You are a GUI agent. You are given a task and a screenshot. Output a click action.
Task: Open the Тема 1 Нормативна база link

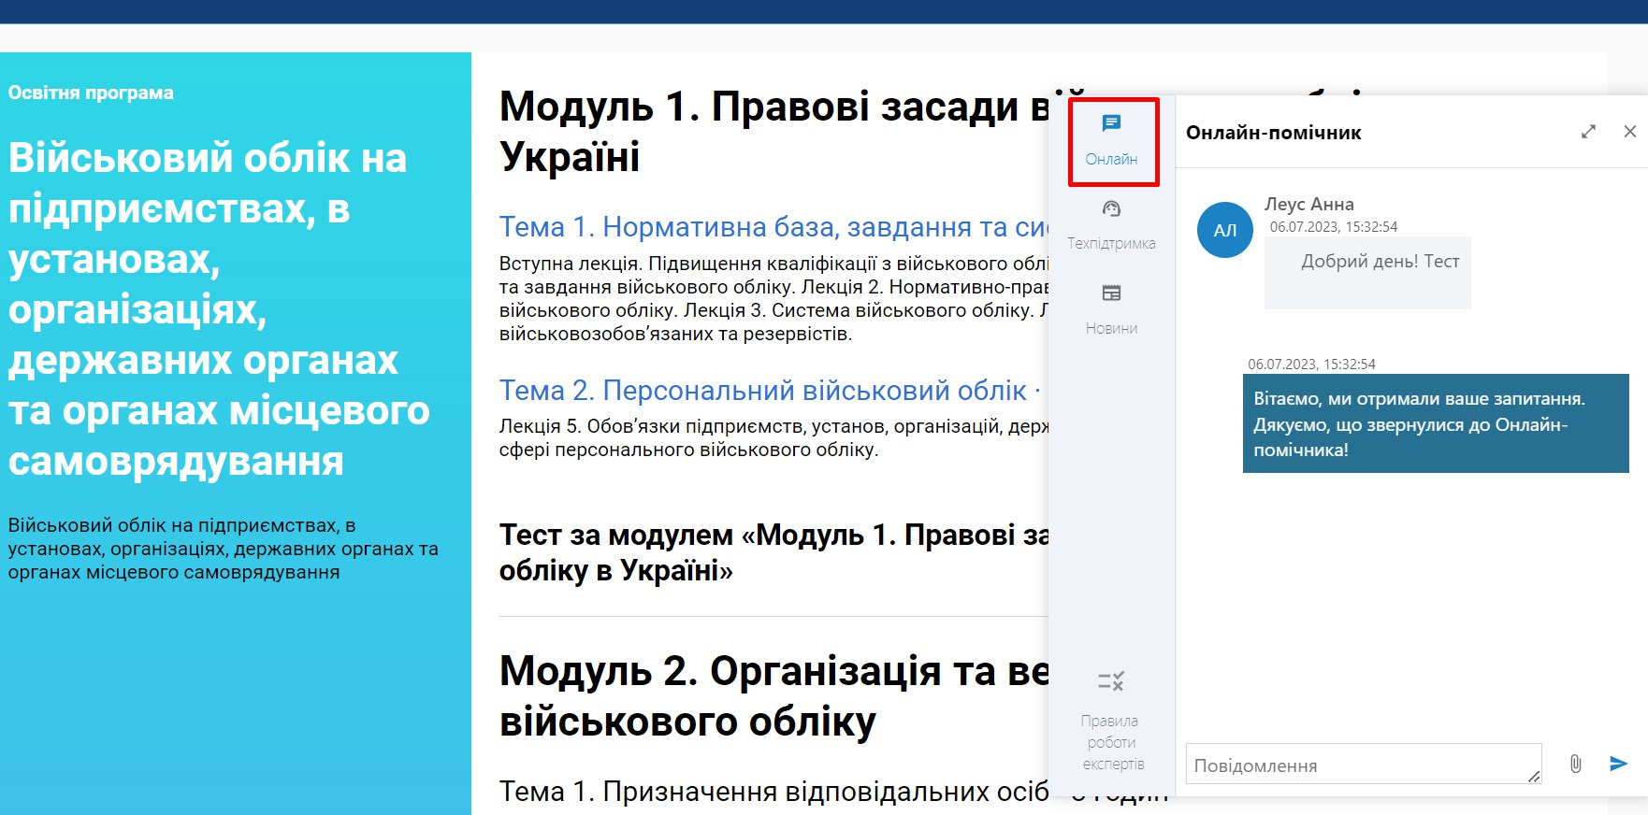(x=773, y=227)
